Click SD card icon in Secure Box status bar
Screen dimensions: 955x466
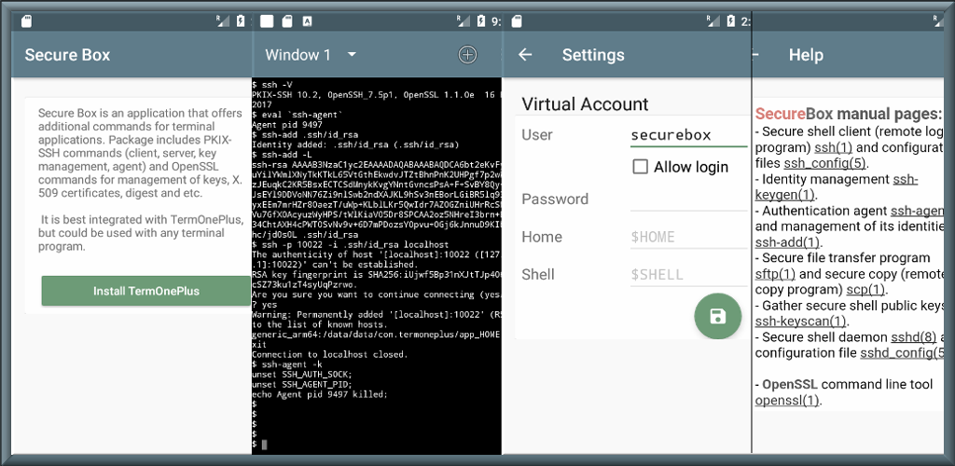(x=26, y=21)
